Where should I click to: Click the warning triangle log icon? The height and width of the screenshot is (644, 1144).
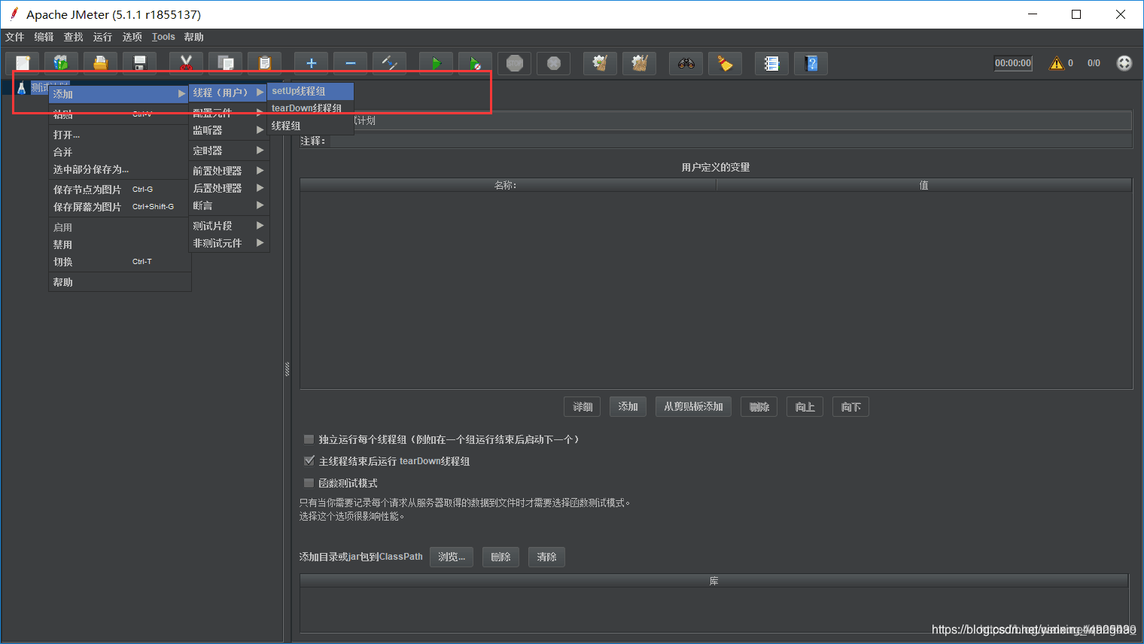click(1057, 63)
